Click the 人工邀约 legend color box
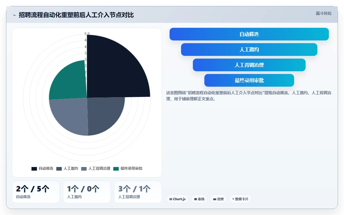This screenshot has height=215, width=344. tap(59, 168)
